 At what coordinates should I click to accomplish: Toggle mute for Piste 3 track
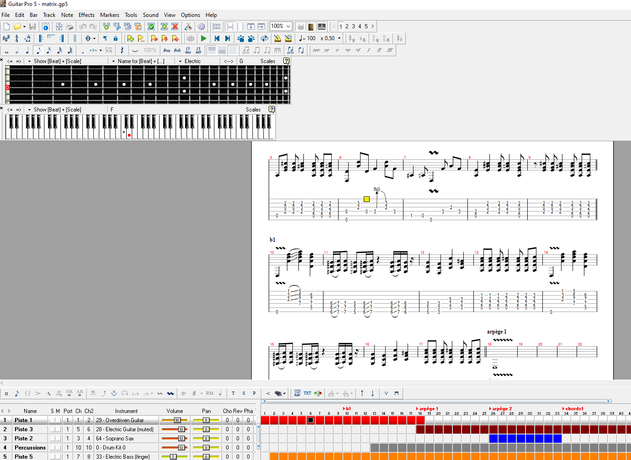[58, 429]
